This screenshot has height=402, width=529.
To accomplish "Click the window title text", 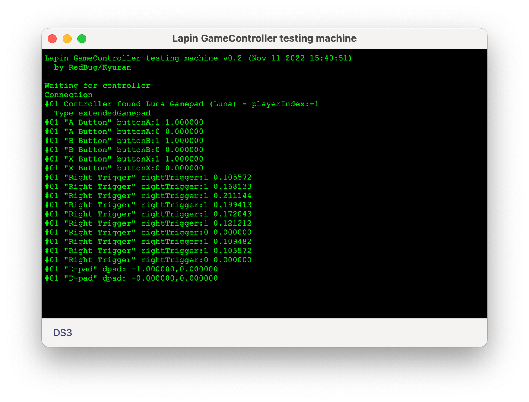I will click(264, 38).
